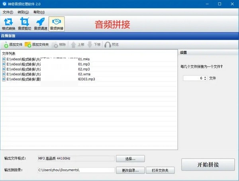Image resolution: width=239 pixels, height=181 pixels.
Task: Select the file ending in EO03.mp3
Action: tap(89, 79)
